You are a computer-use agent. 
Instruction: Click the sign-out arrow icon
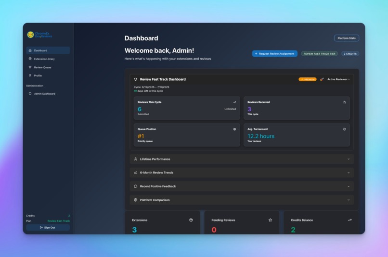41,227
